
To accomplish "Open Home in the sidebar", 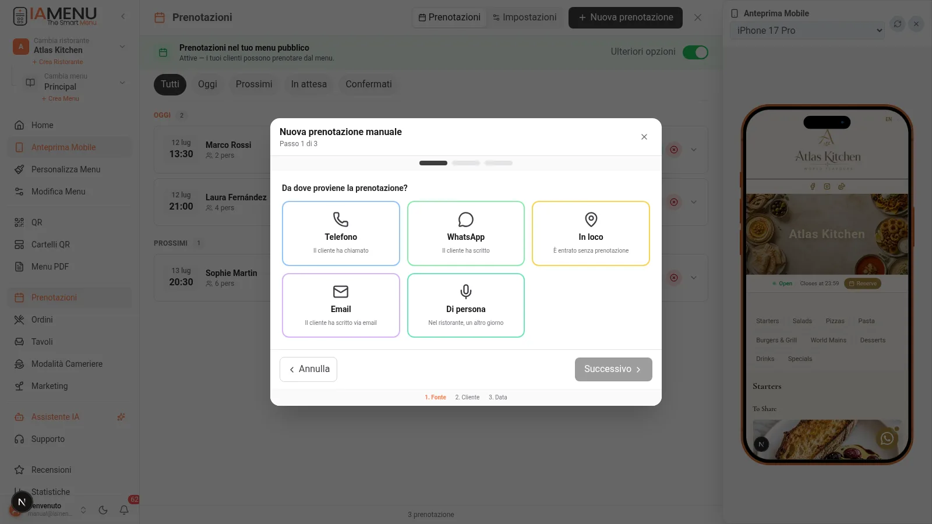I will (x=70, y=125).
